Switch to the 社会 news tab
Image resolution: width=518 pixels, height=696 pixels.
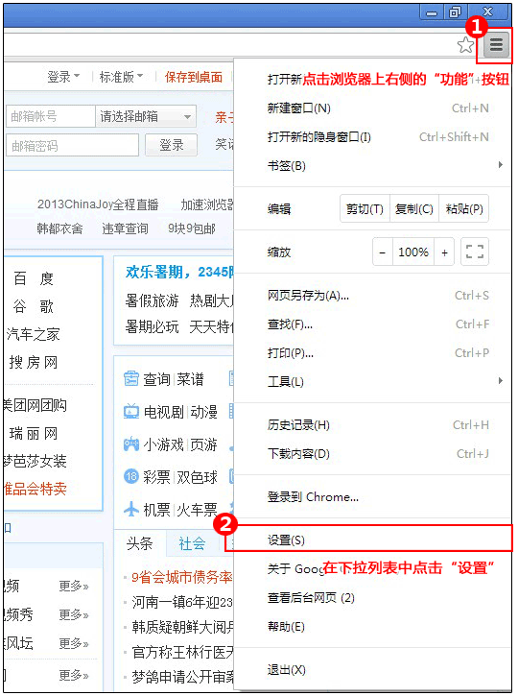pos(192,542)
